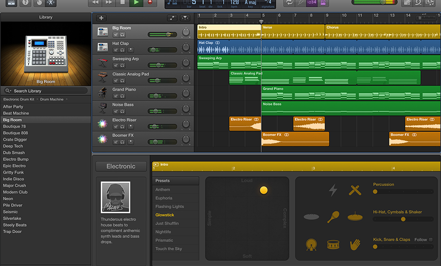Solo the Hat Clap track

[x=122, y=50]
